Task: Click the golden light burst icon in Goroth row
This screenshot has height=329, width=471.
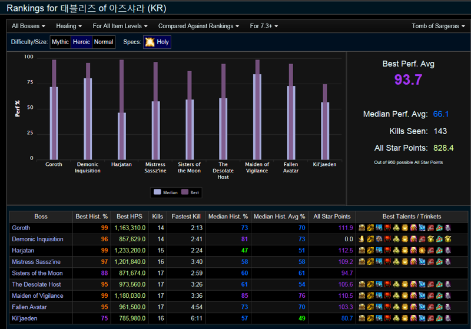Action: (405, 228)
